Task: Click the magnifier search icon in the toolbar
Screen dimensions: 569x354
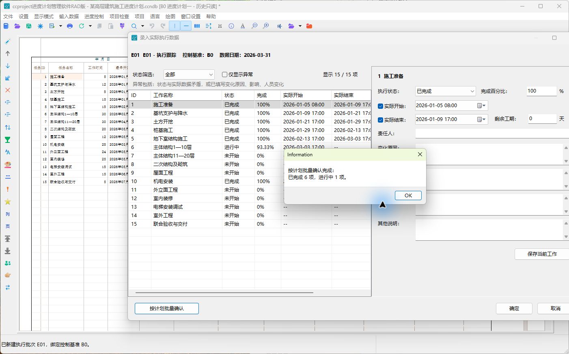Action: [x=134, y=26]
